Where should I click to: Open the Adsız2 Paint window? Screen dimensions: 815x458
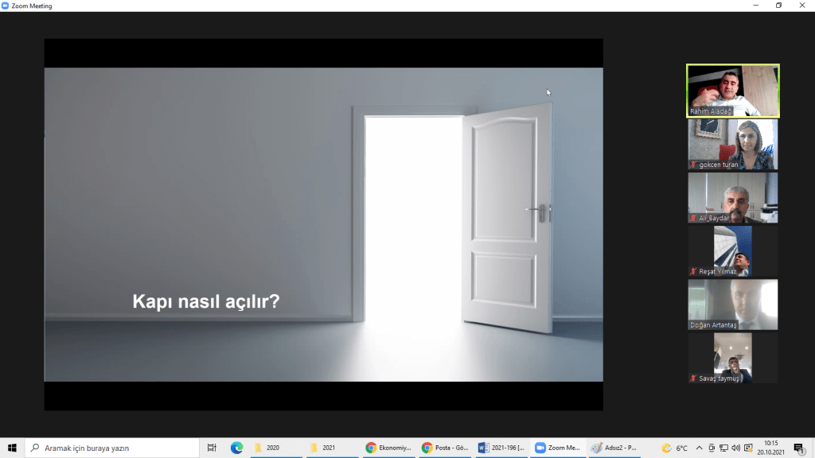pos(614,448)
